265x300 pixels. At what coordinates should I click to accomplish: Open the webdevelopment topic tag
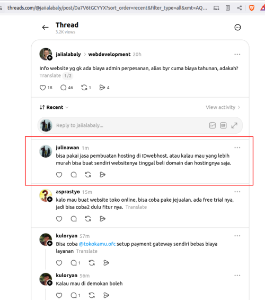109,54
